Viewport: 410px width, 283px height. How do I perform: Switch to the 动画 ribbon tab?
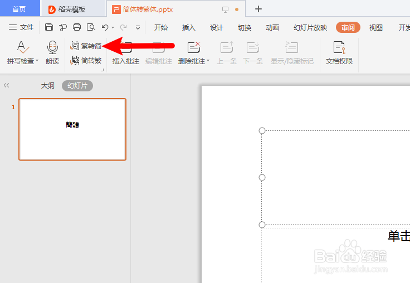pyautogui.click(x=272, y=27)
